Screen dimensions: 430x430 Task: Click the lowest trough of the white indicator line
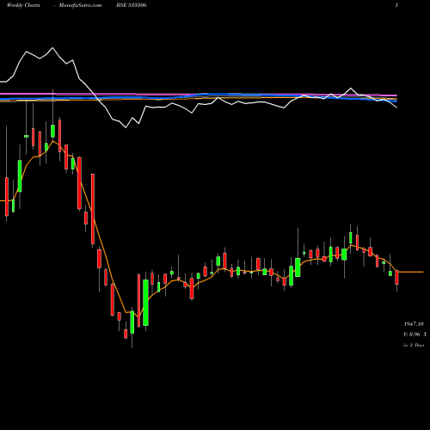(x=126, y=127)
